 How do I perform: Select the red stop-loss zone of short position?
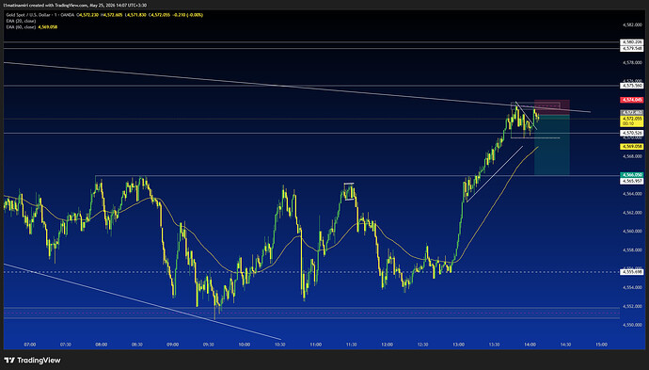point(552,107)
